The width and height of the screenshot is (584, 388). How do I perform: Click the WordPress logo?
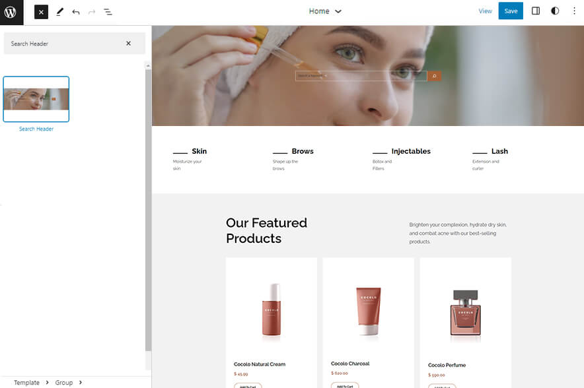11,11
